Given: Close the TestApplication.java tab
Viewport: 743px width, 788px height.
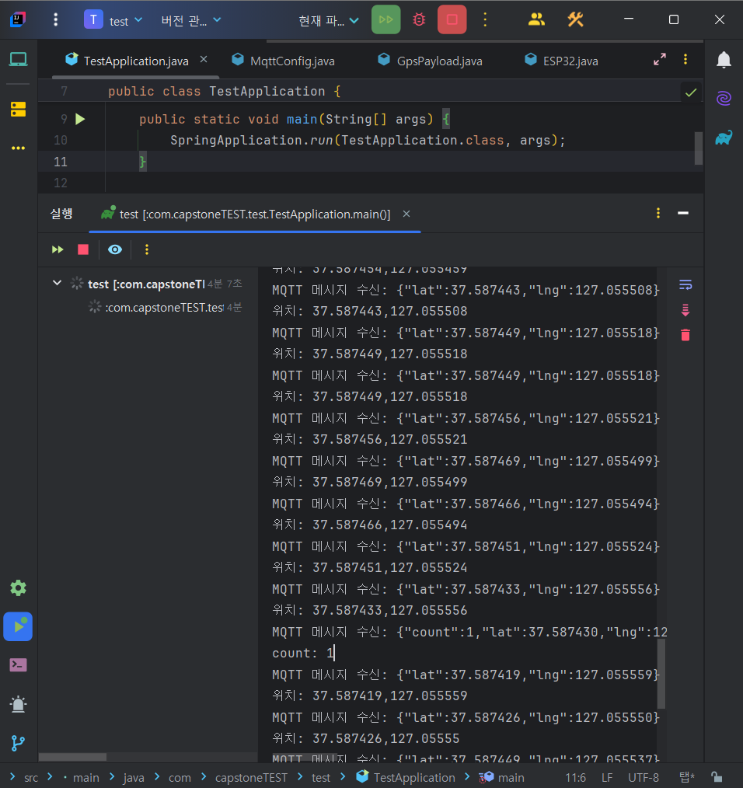Looking at the screenshot, I should click(204, 59).
